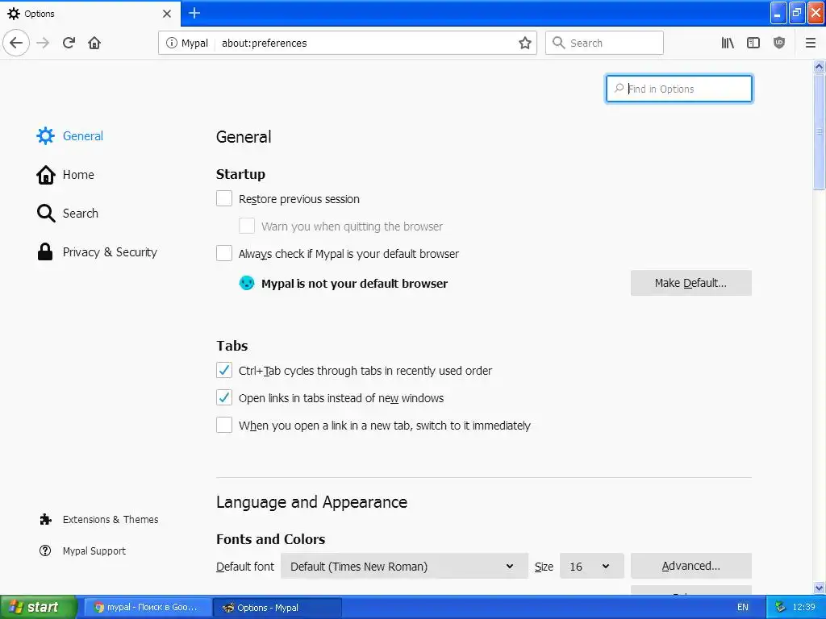Click the 'Language and Appearance' heading
The width and height of the screenshot is (826, 619).
(x=312, y=501)
